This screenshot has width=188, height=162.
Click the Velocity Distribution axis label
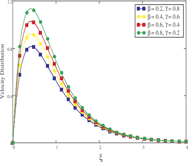pyautogui.click(x=2, y=71)
